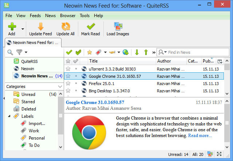This screenshot has width=233, height=161.
Task: Select Neowin News feed with 14 unread
Action: click(38, 76)
